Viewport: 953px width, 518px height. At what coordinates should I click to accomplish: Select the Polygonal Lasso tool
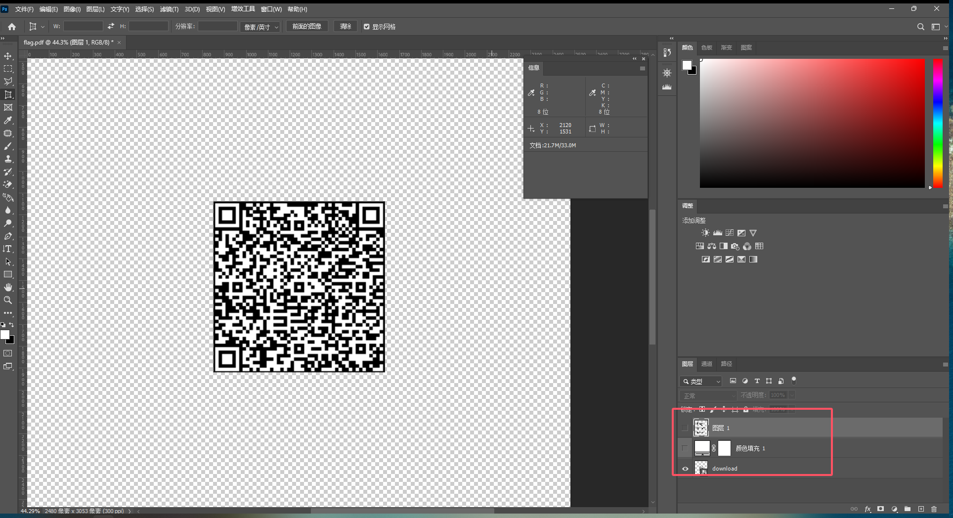(8, 82)
